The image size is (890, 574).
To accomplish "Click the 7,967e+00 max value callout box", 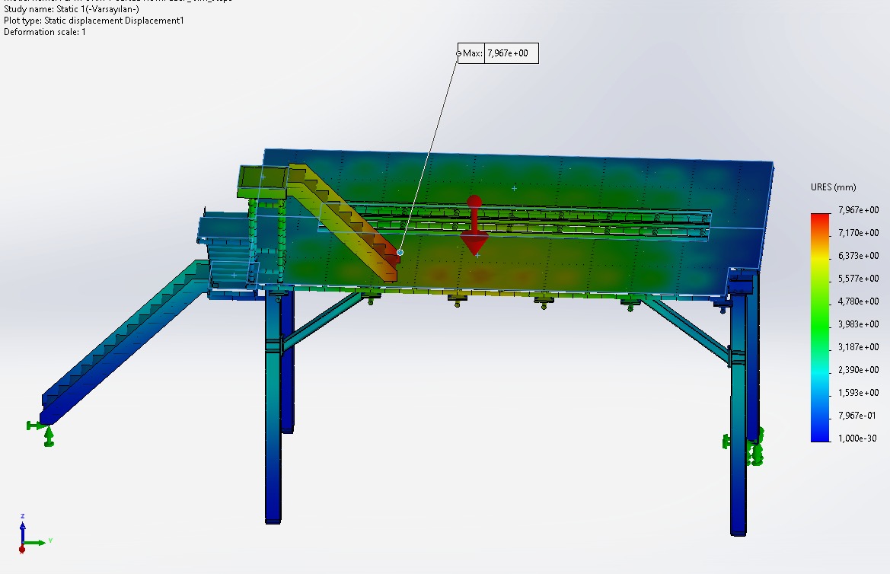I will click(512, 53).
